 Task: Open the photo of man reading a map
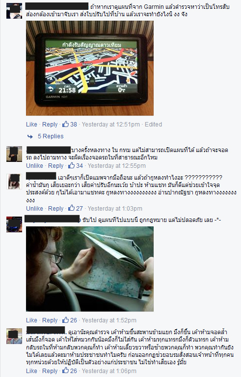90,269
